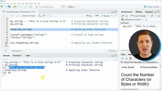Toggle the document outline icon
The width and height of the screenshot is (162, 91).
[x=115, y=16]
